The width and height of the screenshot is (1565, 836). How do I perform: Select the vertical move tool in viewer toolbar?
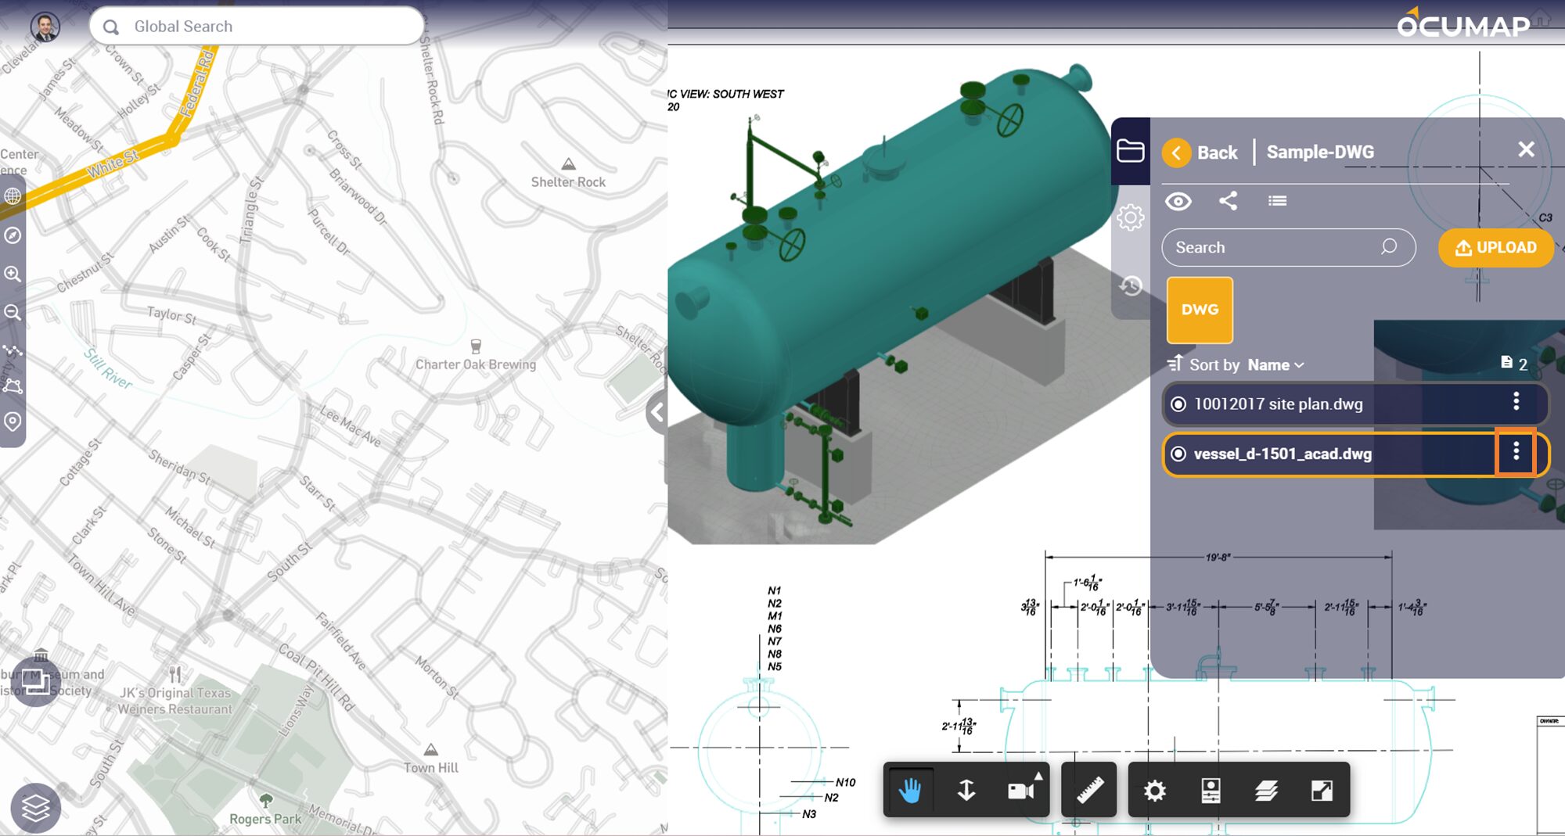(x=966, y=791)
